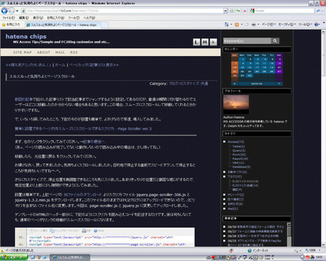This screenshot has width=326, height=261.
Task: Click the recent articles list scrollbar
Action: click(x=289, y=234)
